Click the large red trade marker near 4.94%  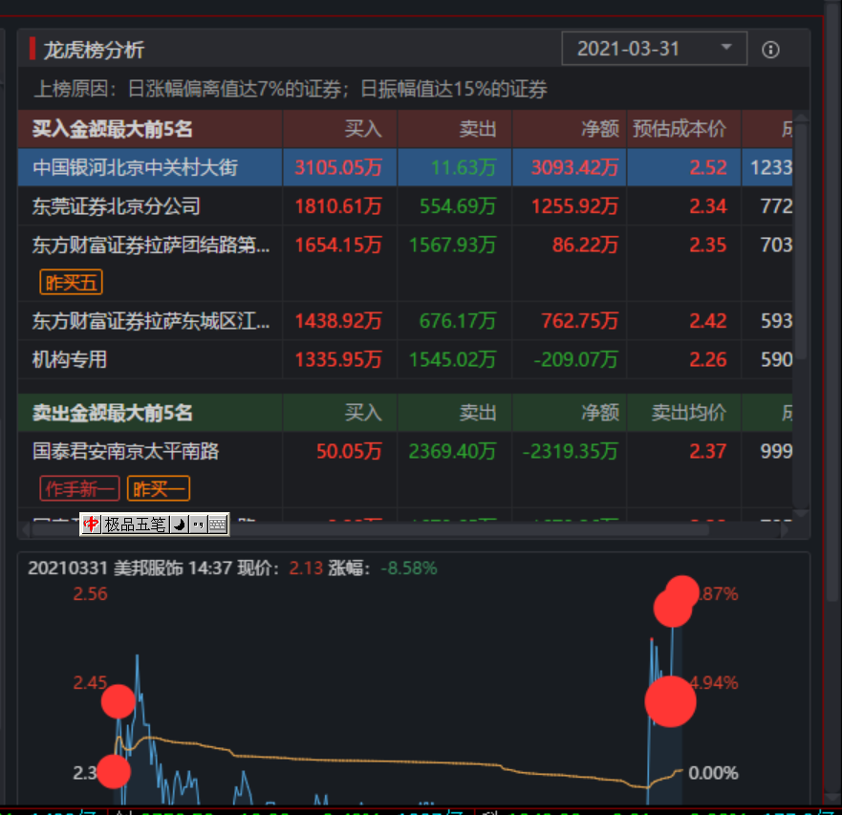click(x=670, y=701)
